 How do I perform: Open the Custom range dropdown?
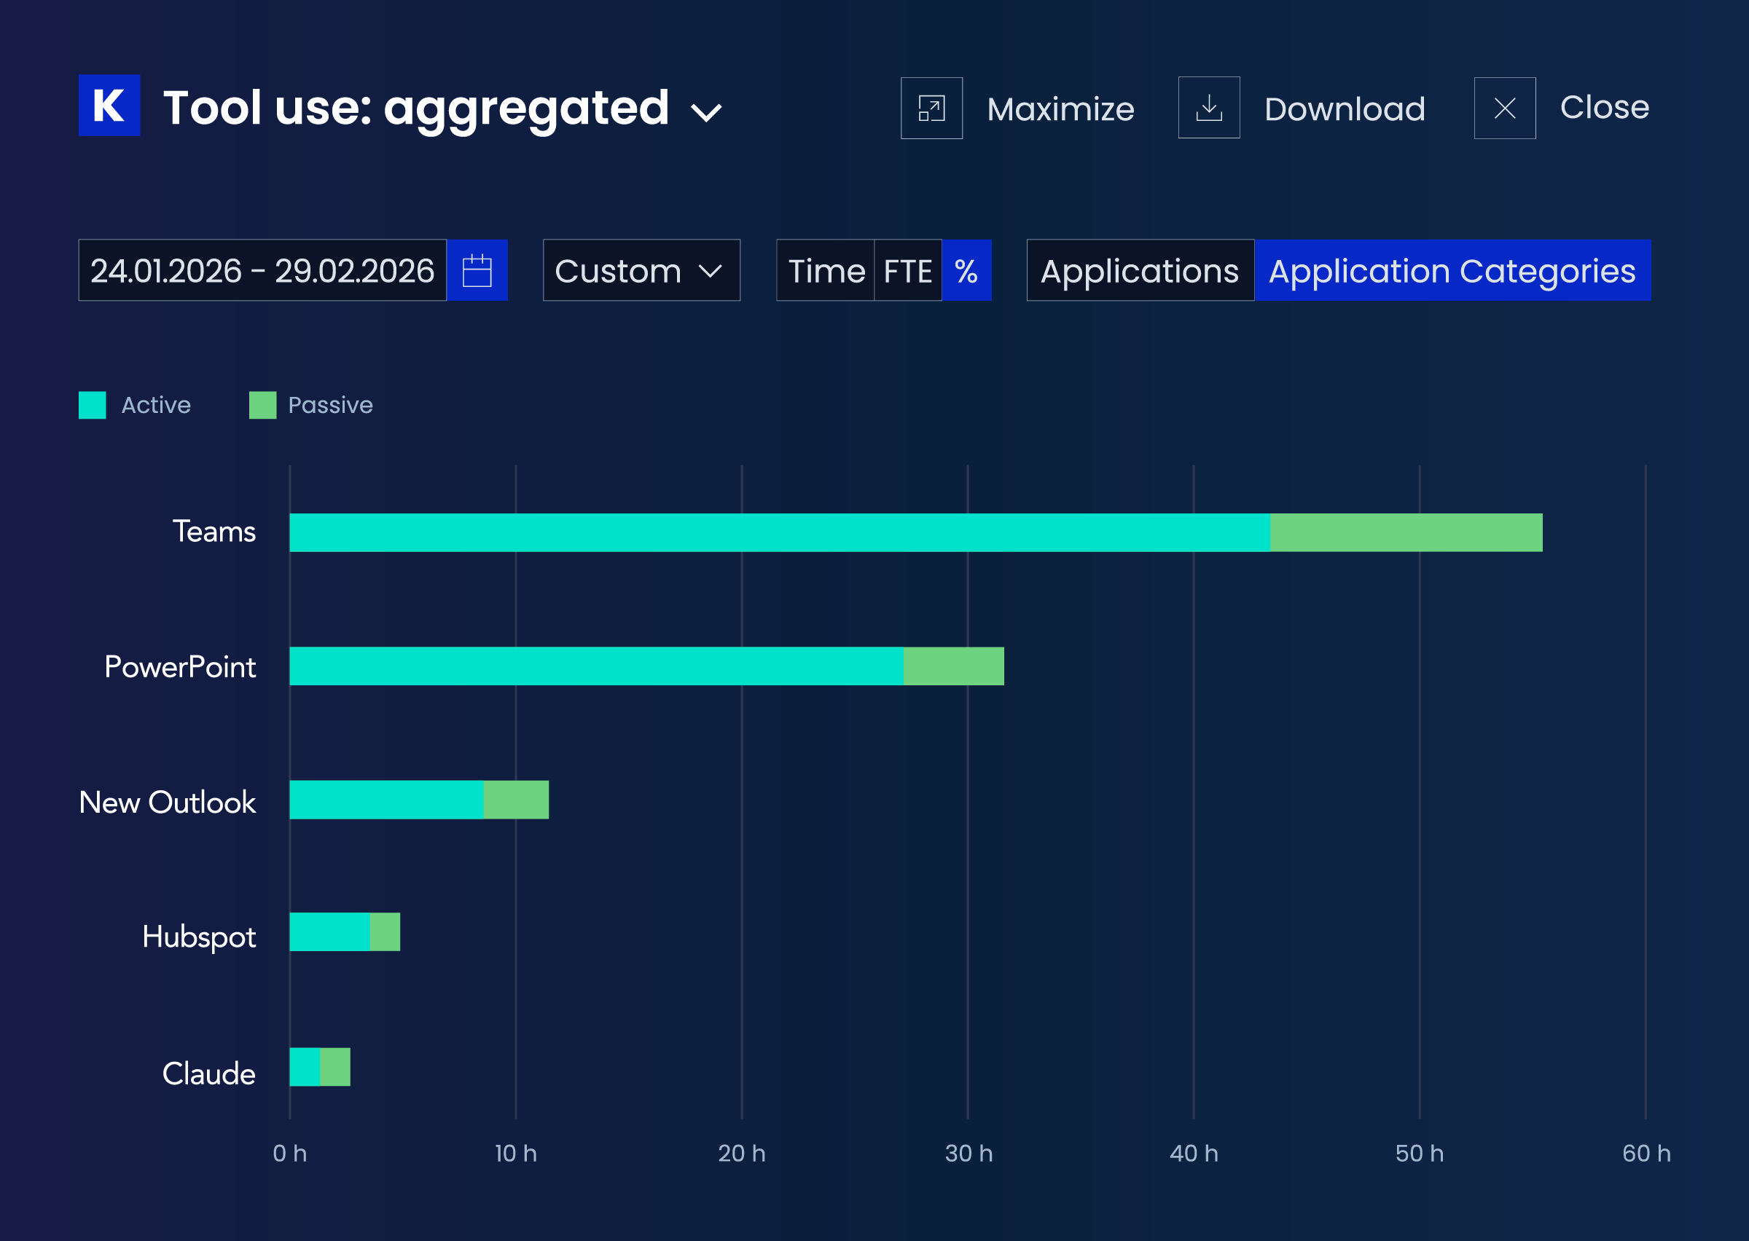point(641,270)
